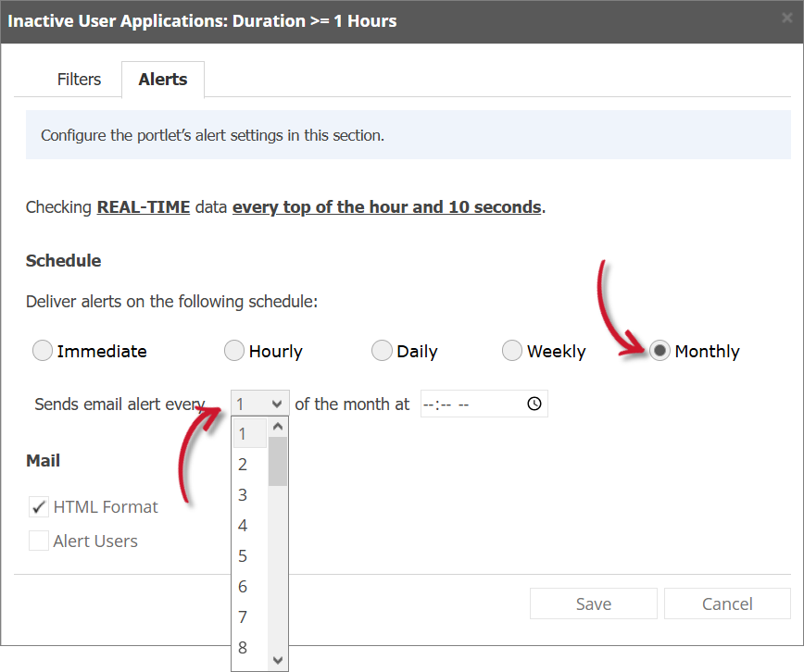Choose Immediate alert delivery
Screen dimensions: 804x672
[x=42, y=351]
